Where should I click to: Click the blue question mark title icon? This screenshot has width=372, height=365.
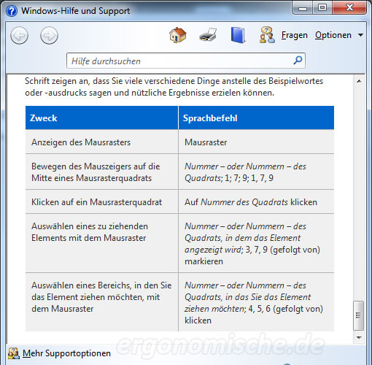pyautogui.click(x=12, y=11)
